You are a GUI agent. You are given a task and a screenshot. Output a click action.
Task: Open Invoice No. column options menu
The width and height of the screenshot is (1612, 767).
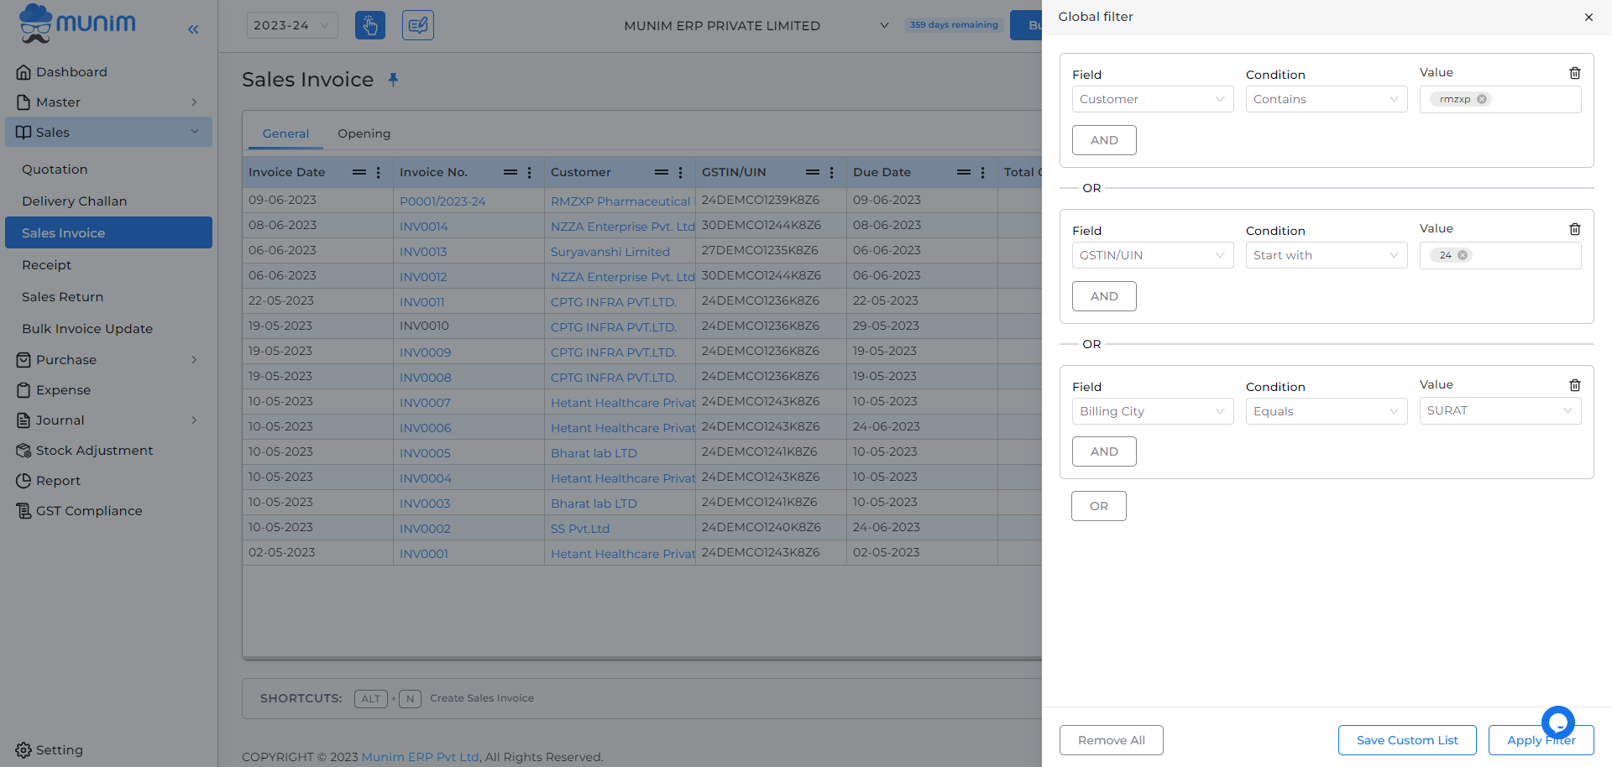click(530, 172)
